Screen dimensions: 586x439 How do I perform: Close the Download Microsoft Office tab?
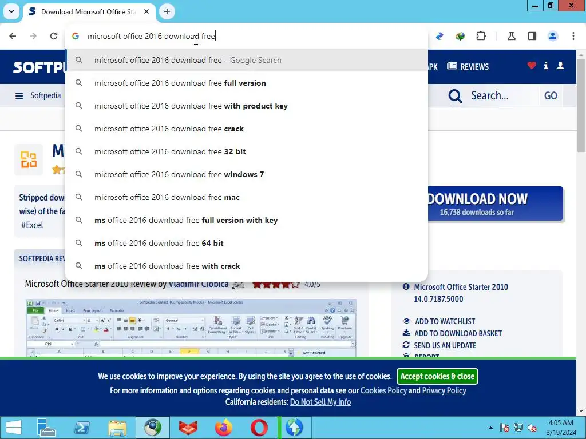146,11
